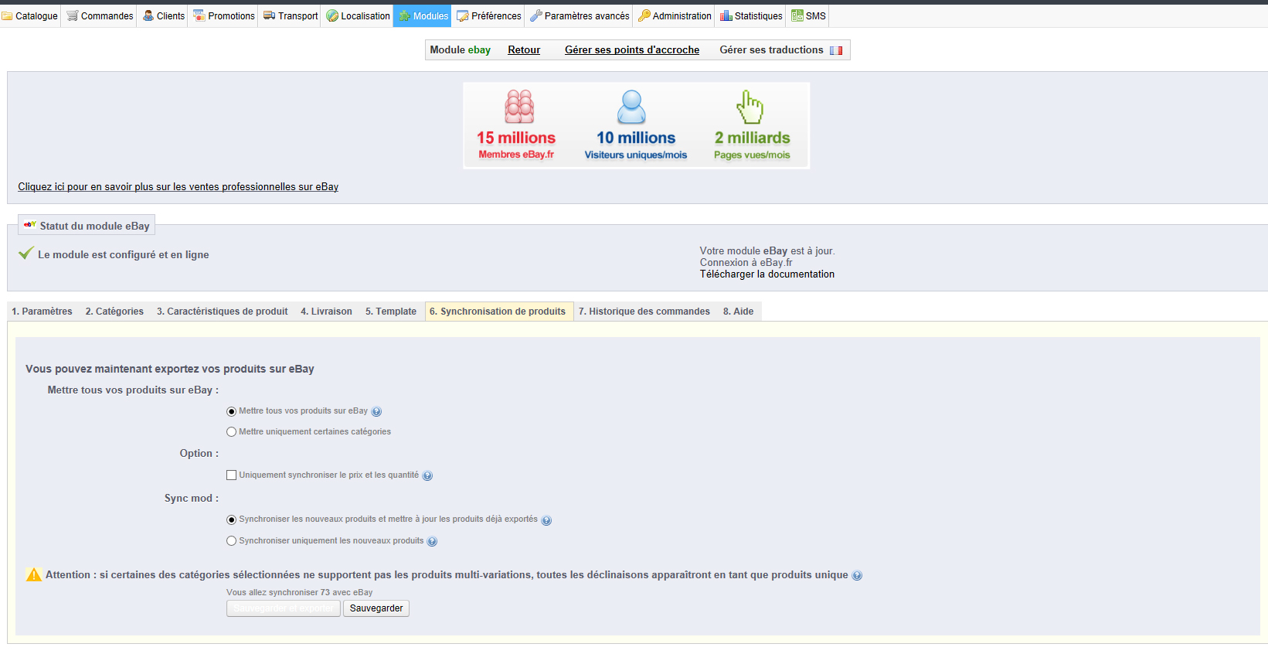
Task: Click the eBay logo in status legend
Action: pyautogui.click(x=29, y=224)
